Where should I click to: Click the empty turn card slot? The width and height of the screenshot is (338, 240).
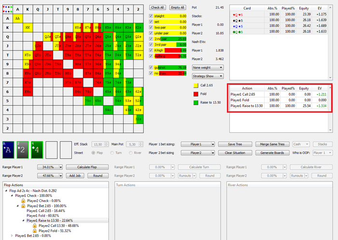tap(52, 150)
